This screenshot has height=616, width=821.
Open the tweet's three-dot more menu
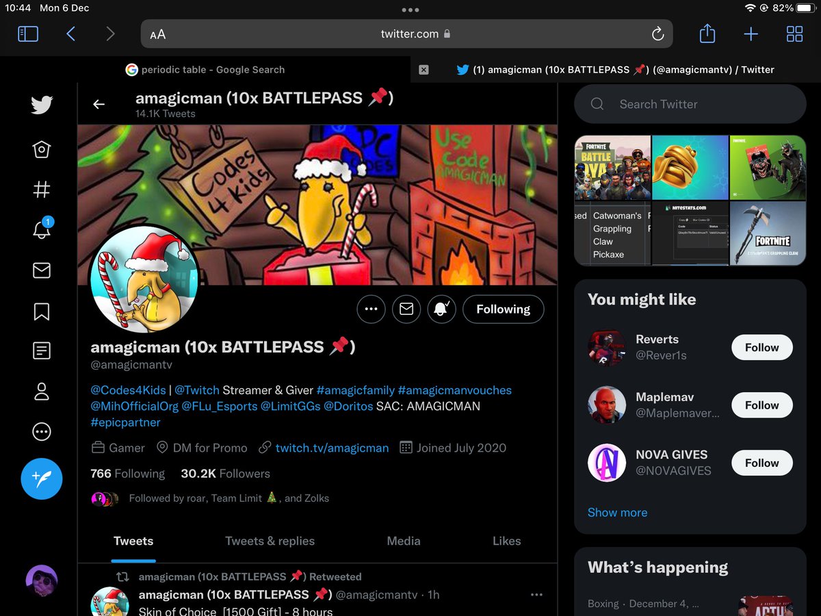(536, 595)
